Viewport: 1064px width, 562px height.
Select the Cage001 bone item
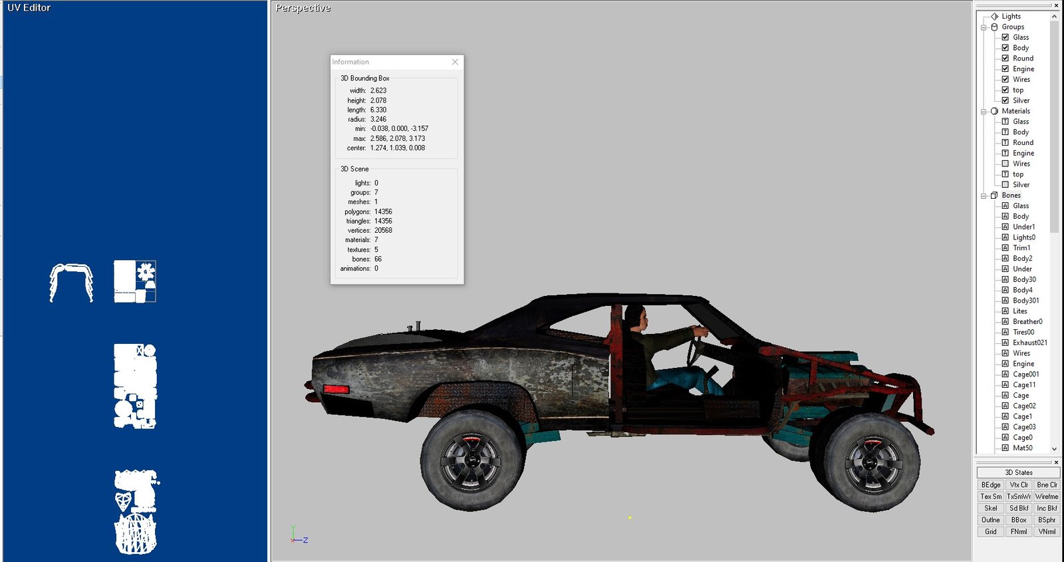point(1025,374)
